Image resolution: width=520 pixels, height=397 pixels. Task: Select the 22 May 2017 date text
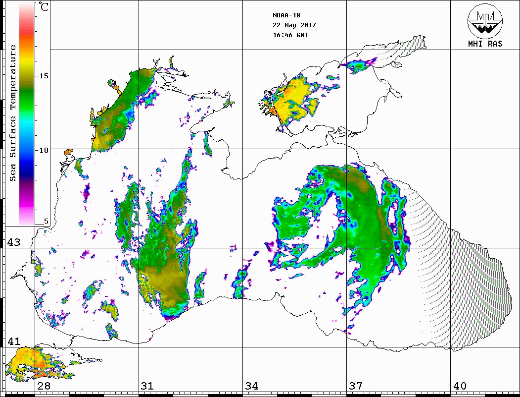[x=294, y=25]
